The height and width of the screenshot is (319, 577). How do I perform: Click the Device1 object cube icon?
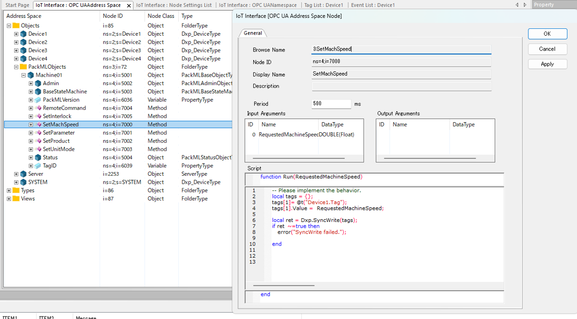click(x=23, y=34)
